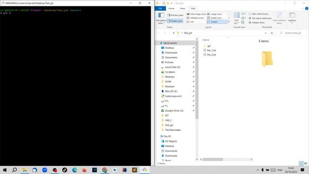Click navigation pane scroll down arrow
The image size is (309, 174).
click(197, 159)
